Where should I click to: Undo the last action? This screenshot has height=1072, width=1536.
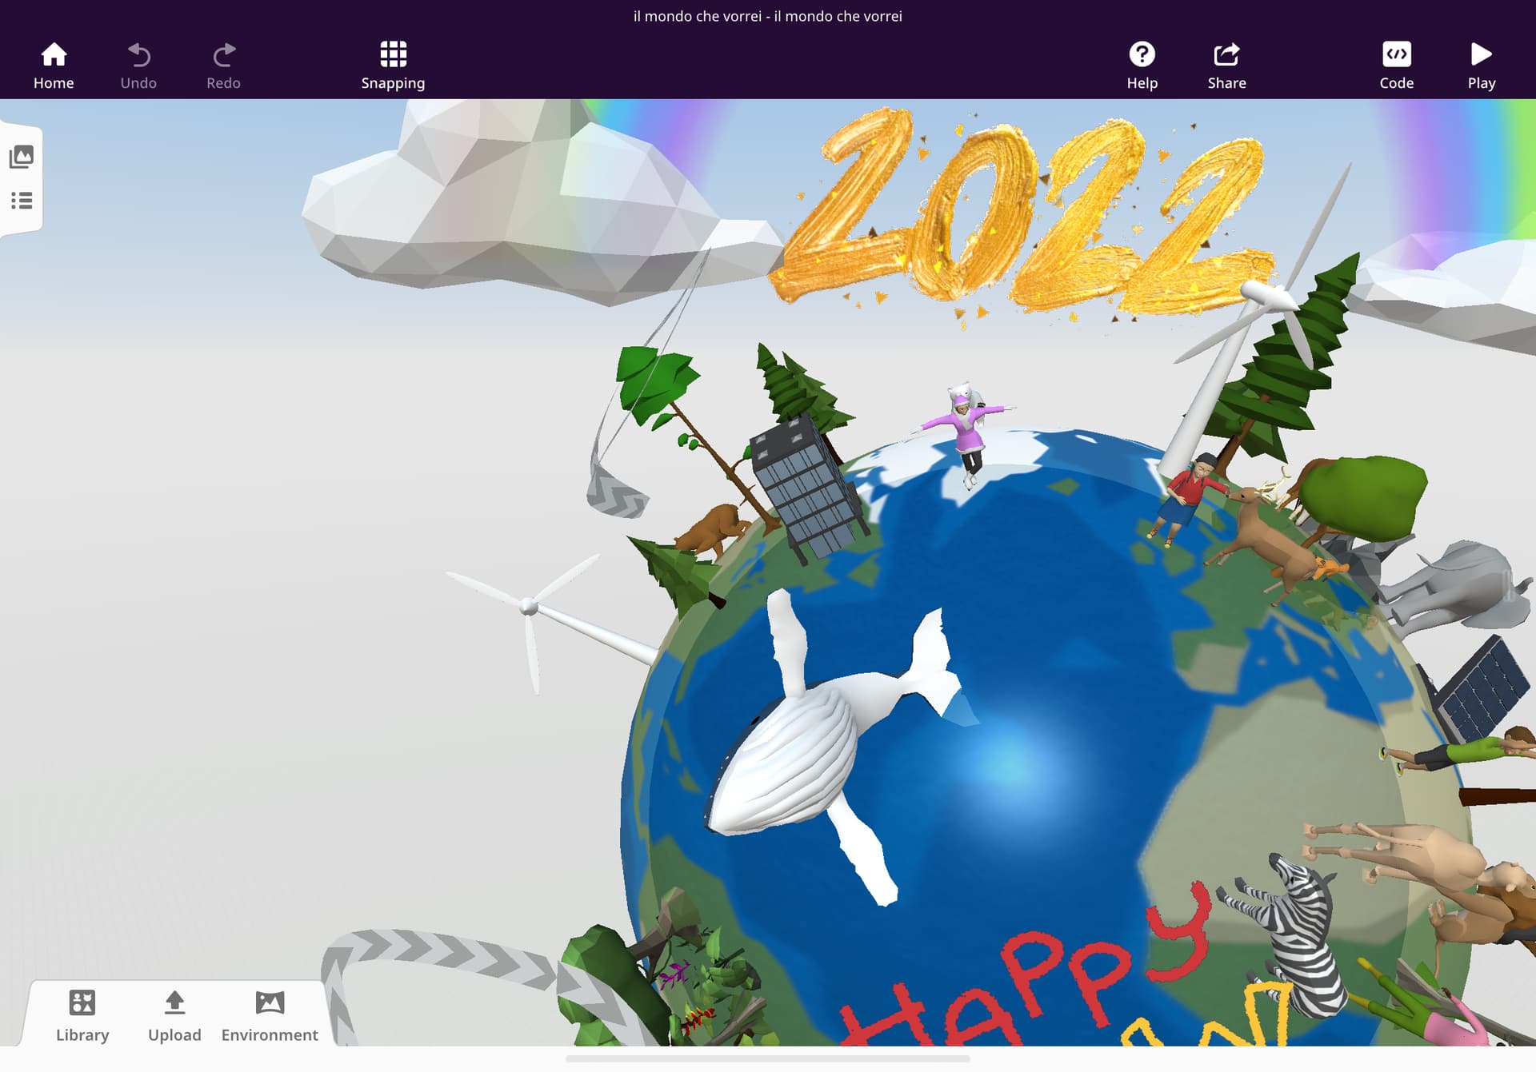coord(138,66)
